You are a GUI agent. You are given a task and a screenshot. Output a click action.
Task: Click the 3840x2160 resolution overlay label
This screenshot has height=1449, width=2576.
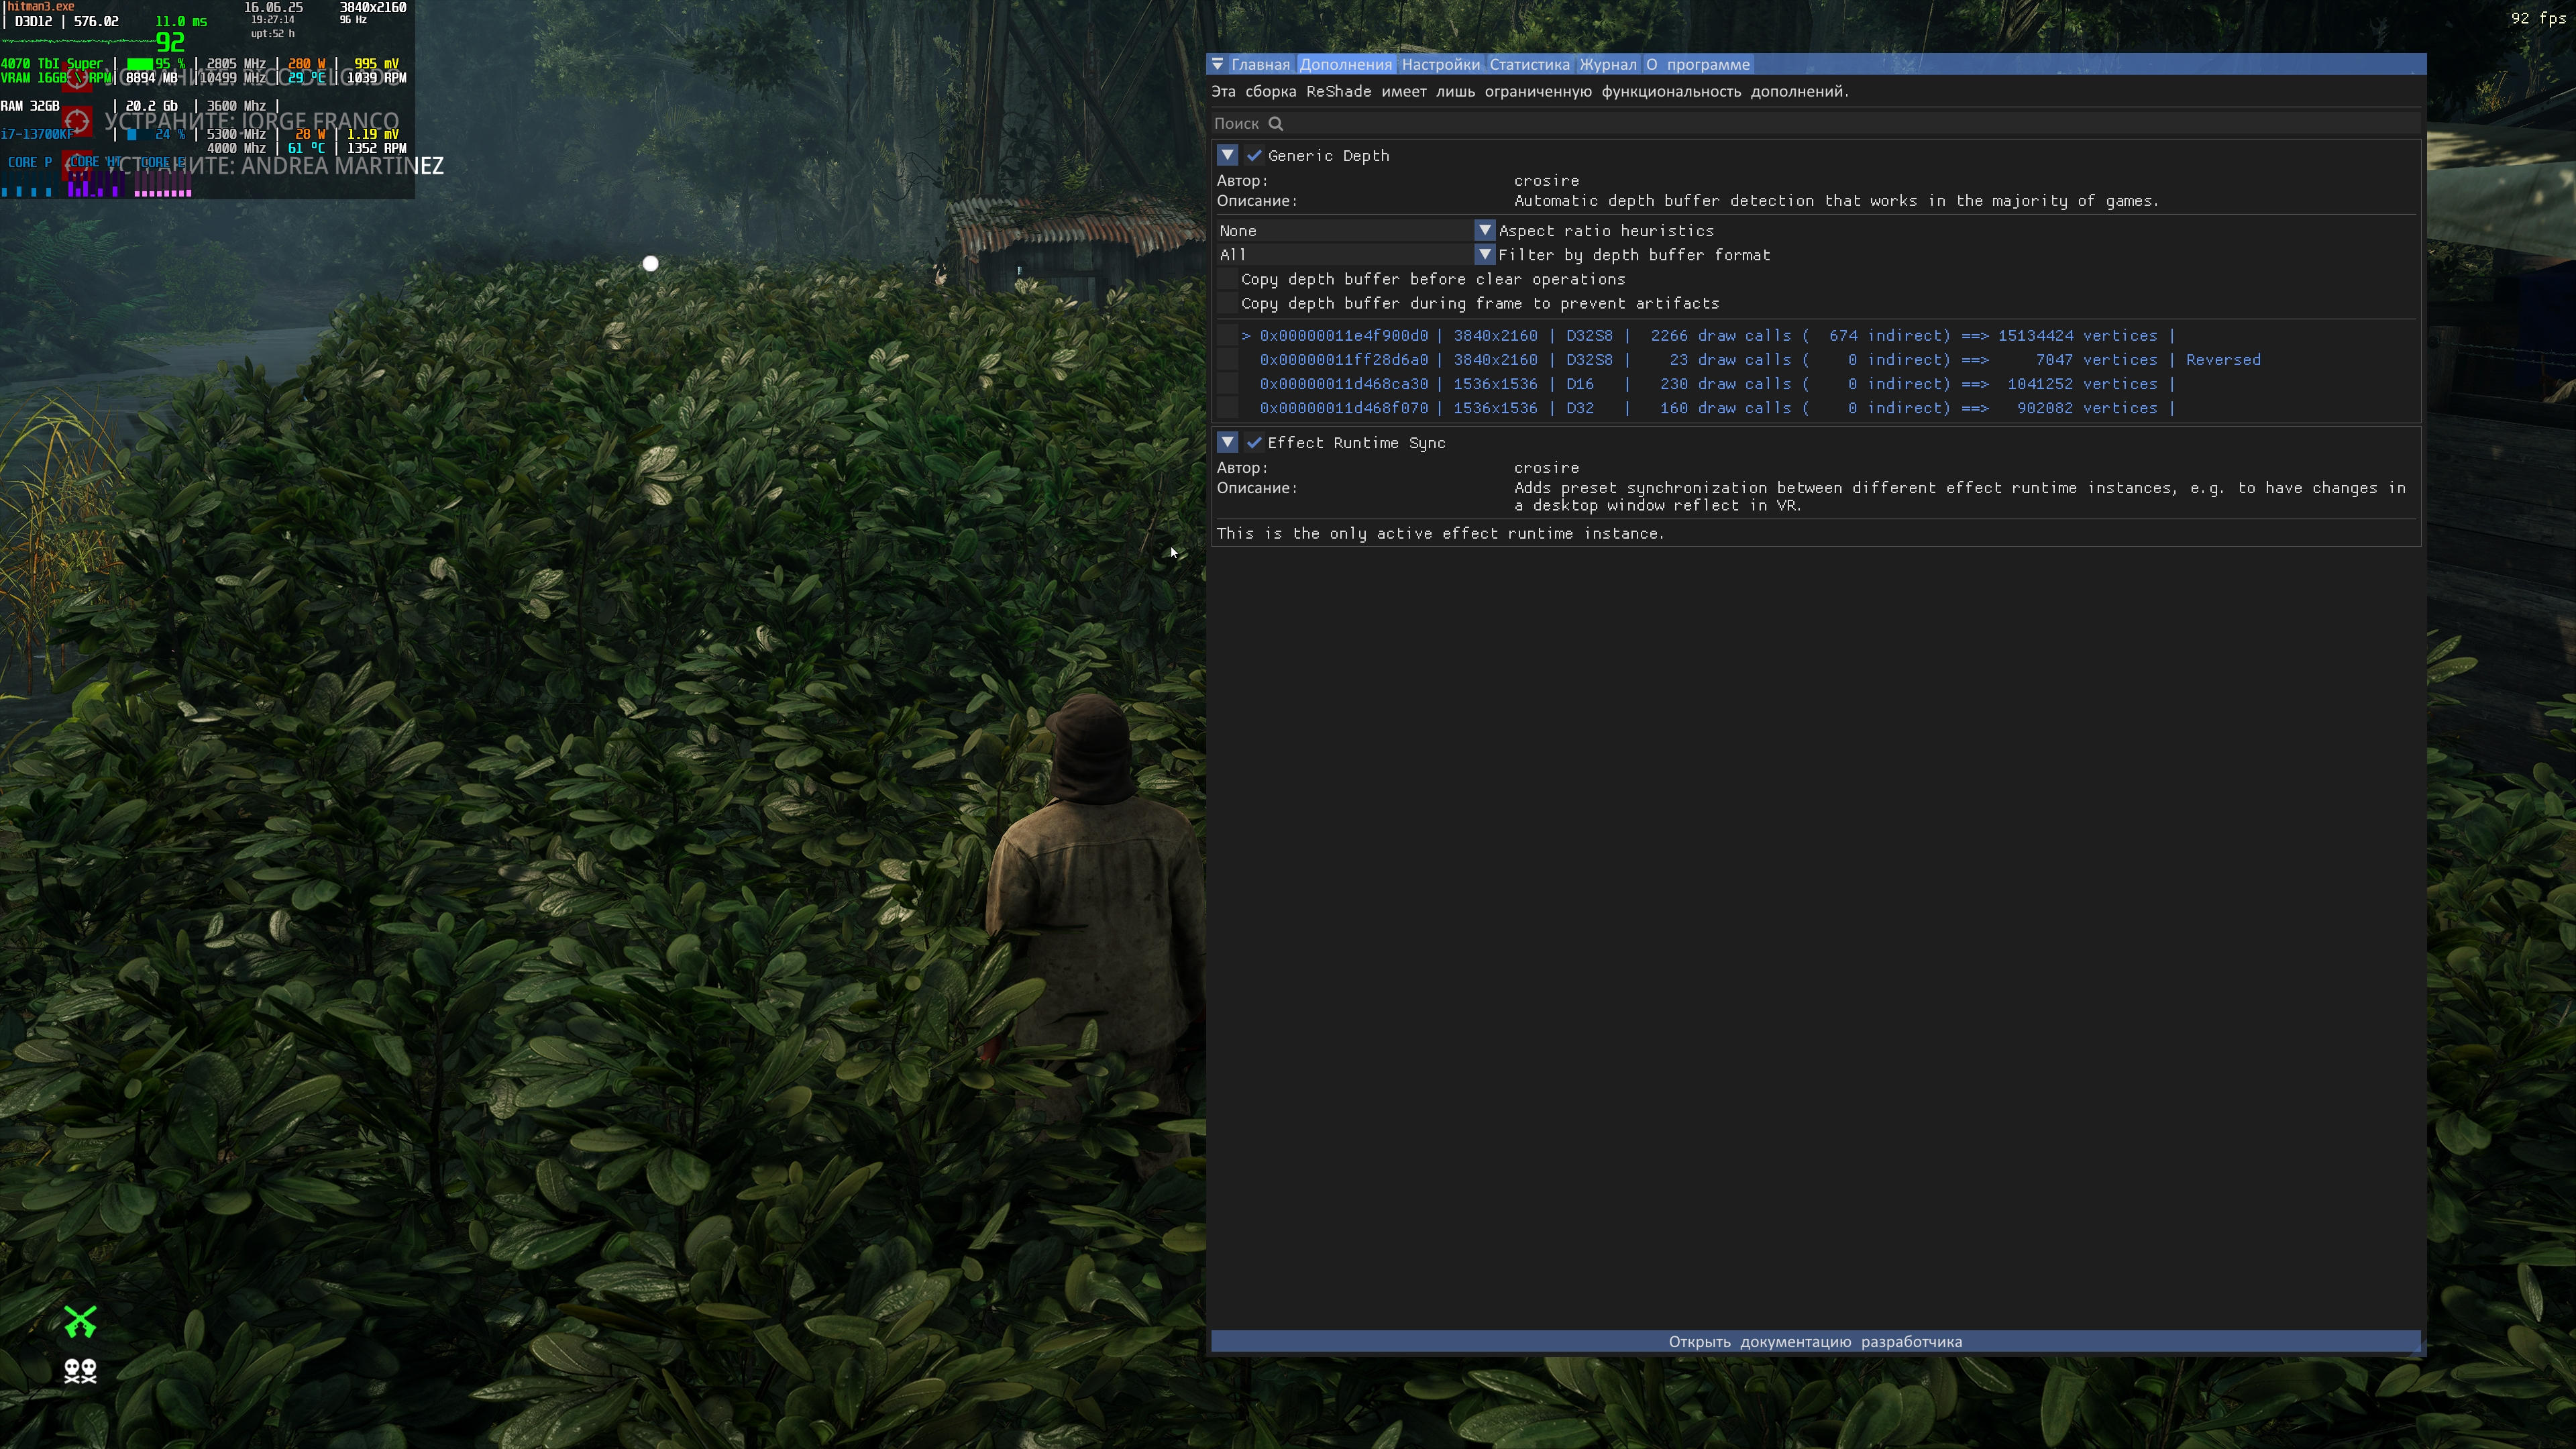point(373,7)
